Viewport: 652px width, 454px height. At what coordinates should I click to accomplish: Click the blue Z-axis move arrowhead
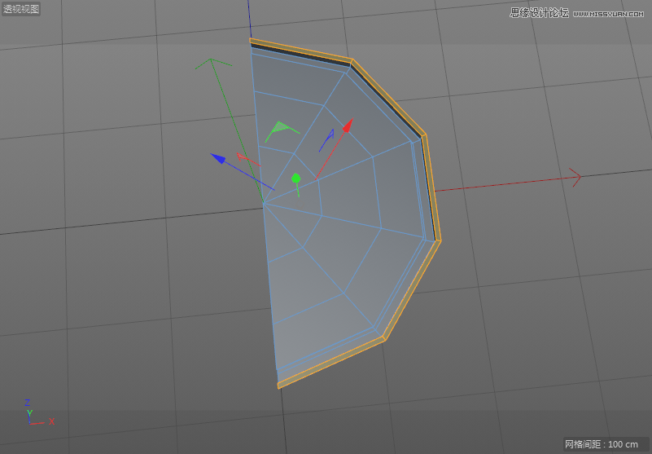(218, 158)
